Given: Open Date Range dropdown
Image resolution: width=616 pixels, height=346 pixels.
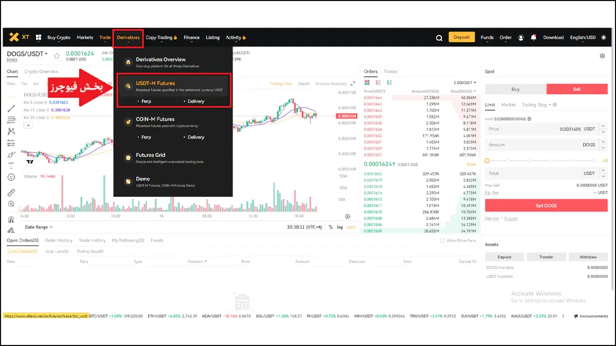Looking at the screenshot, I should click(38, 227).
